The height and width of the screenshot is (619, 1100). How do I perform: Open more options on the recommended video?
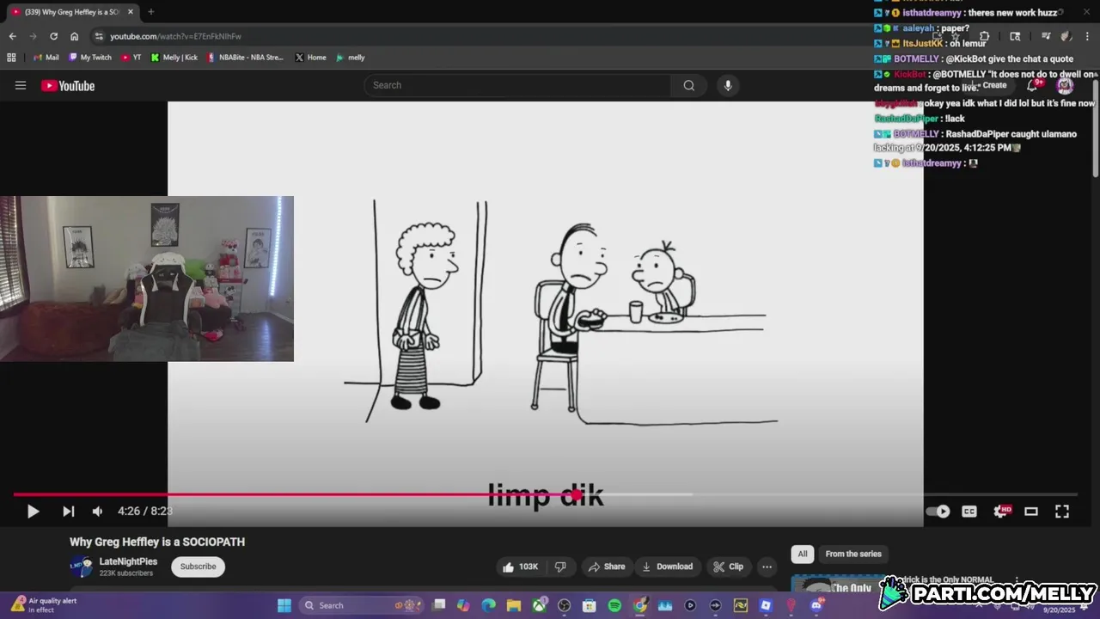1017,581
